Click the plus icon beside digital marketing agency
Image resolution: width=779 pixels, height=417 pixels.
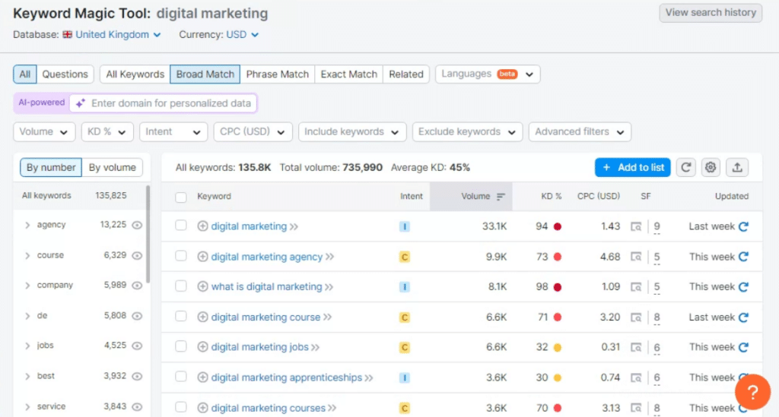(x=202, y=257)
